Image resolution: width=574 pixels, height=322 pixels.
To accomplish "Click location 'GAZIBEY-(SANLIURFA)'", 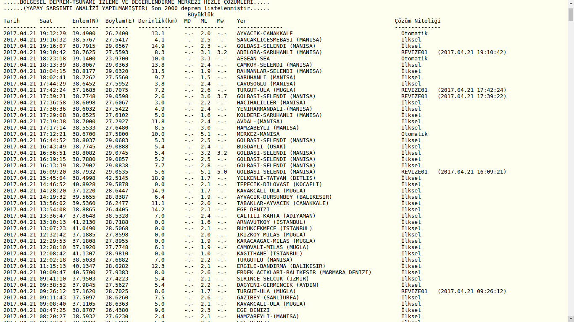I will click(x=268, y=298).
